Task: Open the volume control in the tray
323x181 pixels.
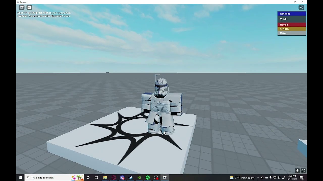Action: (279, 178)
